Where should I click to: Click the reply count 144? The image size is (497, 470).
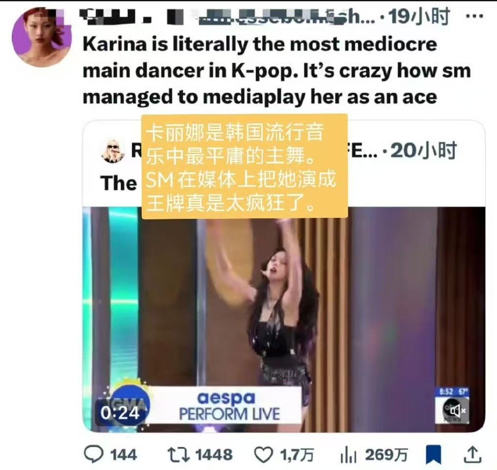click(124, 455)
